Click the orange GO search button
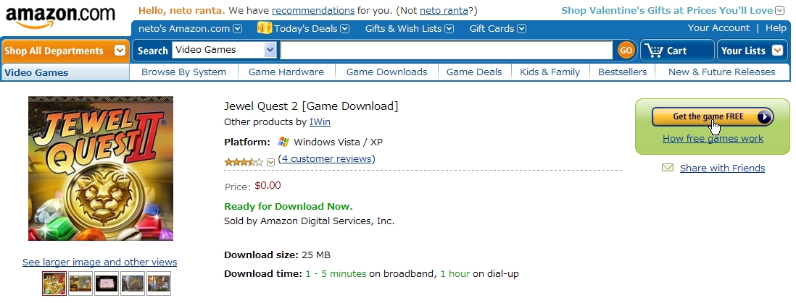This screenshot has height=303, width=796. tap(626, 50)
